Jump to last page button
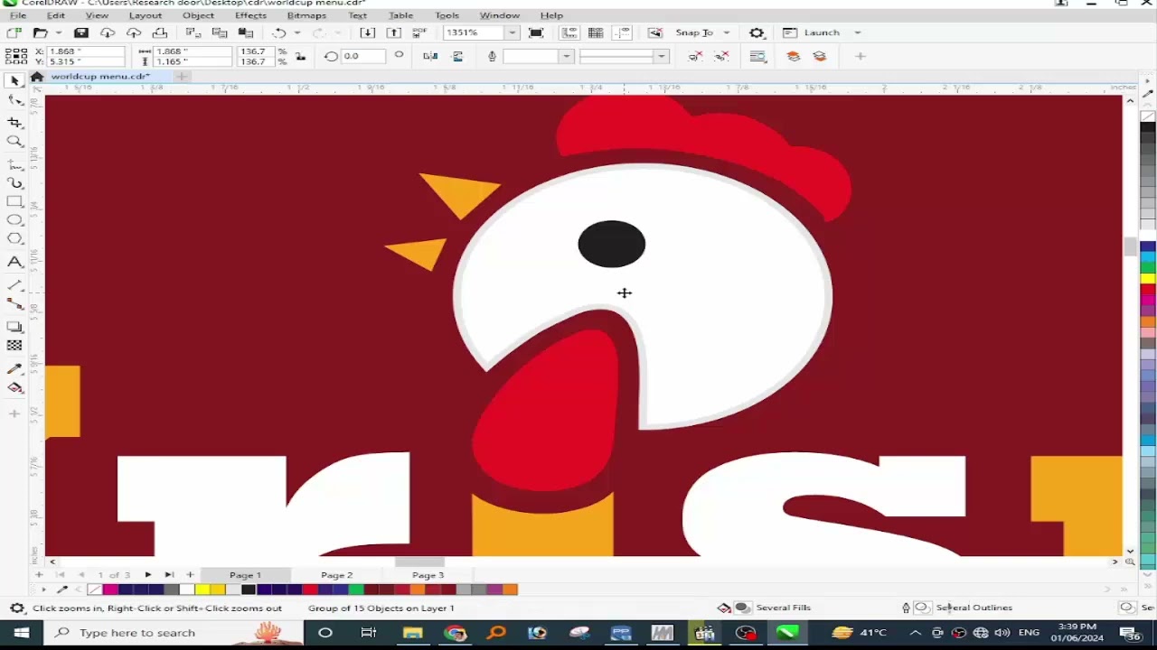This screenshot has width=1157, height=650. click(169, 575)
